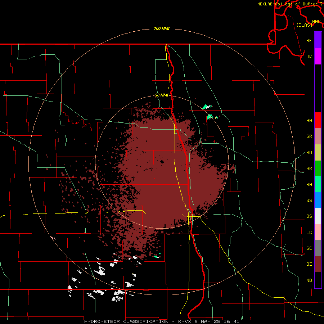The height and width of the screenshot is (324, 324).
Task: Click the RF legend label
Action: (309, 40)
